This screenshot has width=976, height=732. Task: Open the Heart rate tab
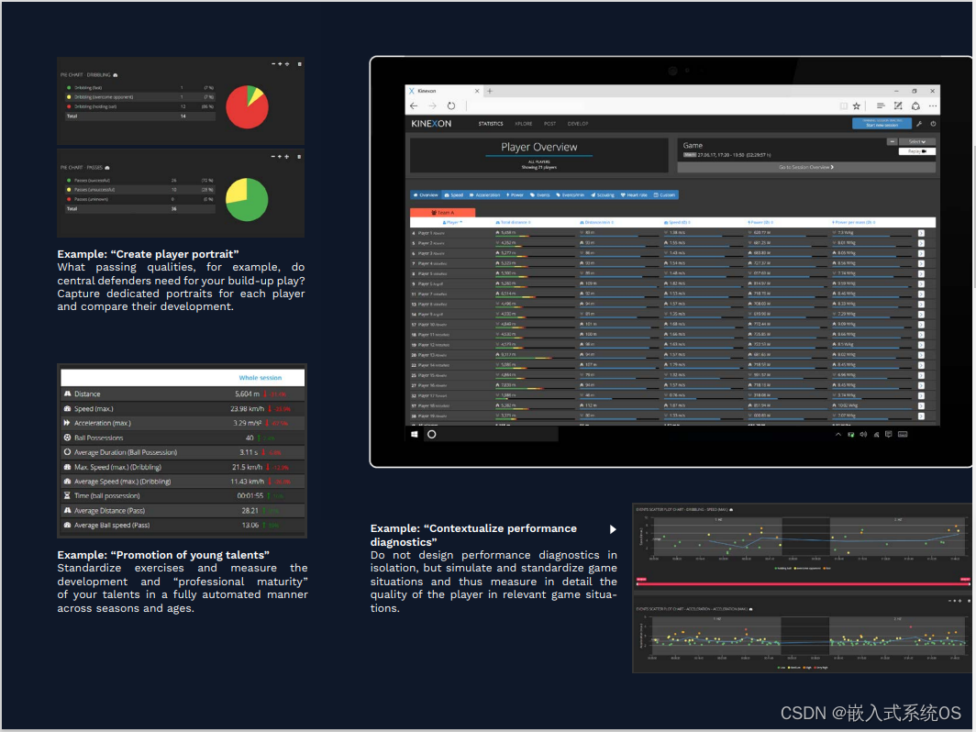(635, 195)
